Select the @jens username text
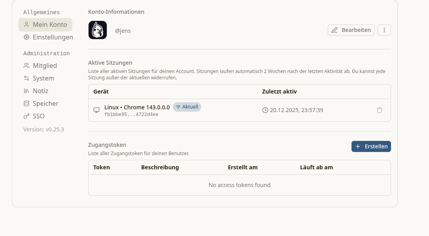429x236 pixels. 123,31
